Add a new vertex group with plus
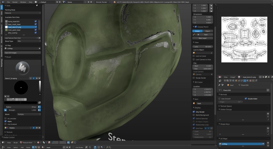273x149 pixels. 268,114
